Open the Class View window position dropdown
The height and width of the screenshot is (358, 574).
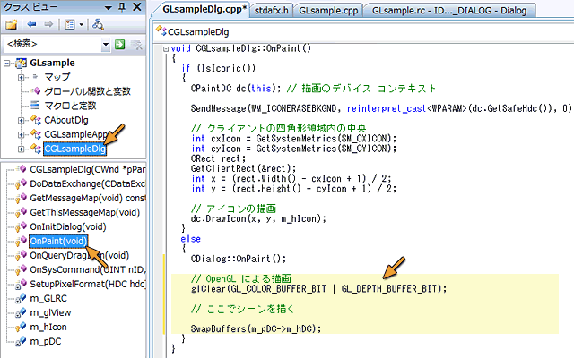[108, 7]
